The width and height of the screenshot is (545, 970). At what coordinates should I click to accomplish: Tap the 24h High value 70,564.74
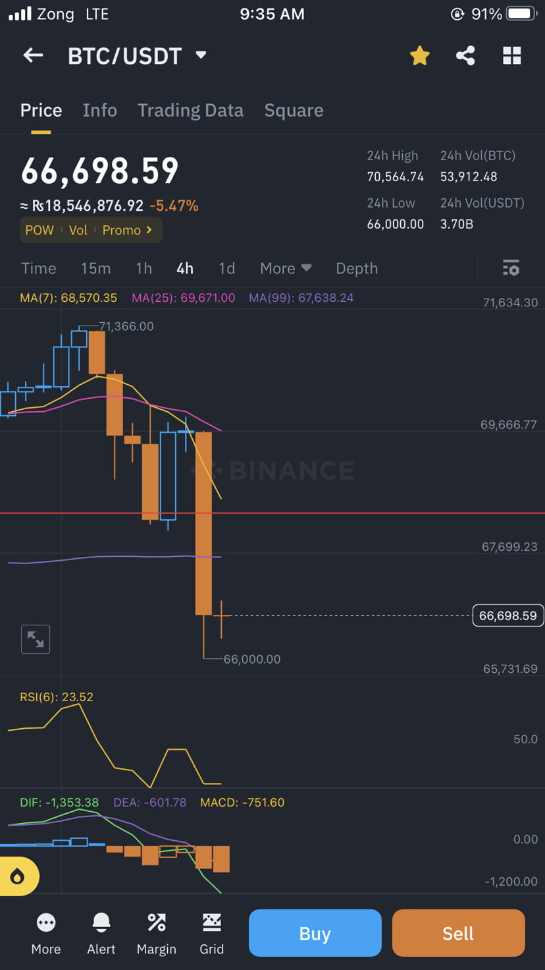coord(396,177)
